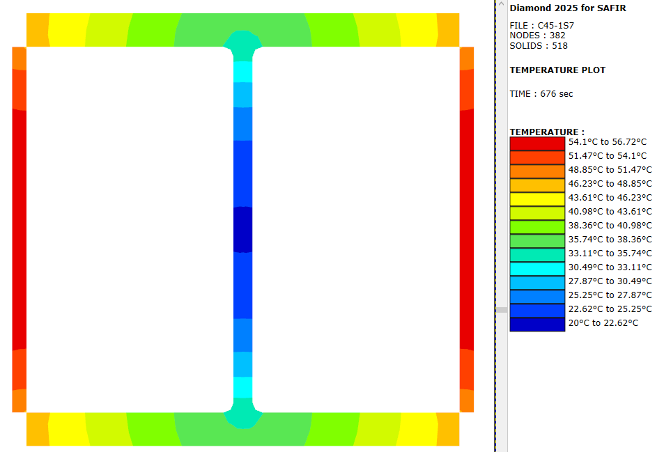The image size is (664, 452).
Task: Choose the green 38.36°C to 40.98°C swatch
Action: coord(536,227)
